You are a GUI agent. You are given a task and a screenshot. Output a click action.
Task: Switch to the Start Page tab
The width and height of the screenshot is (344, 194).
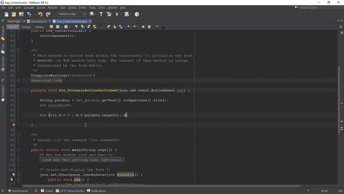pyautogui.click(x=14, y=22)
